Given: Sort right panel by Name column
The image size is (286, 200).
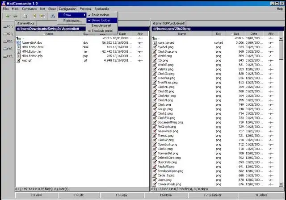Looking at the screenshot, I should [182, 33].
